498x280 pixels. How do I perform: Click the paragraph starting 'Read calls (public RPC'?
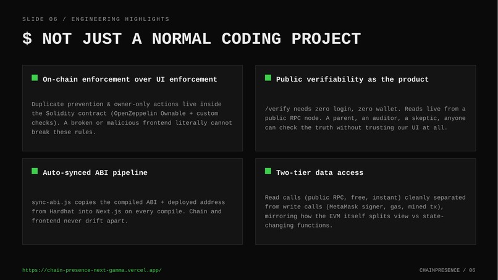(365, 211)
